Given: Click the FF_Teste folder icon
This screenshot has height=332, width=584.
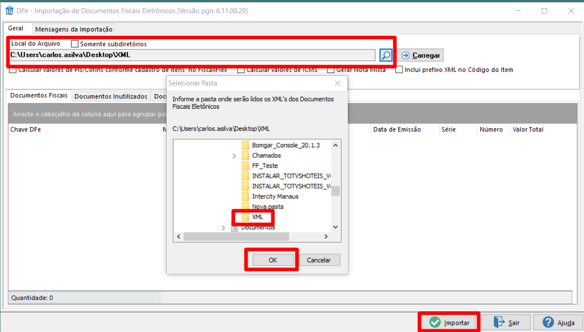Looking at the screenshot, I should click(x=245, y=166).
